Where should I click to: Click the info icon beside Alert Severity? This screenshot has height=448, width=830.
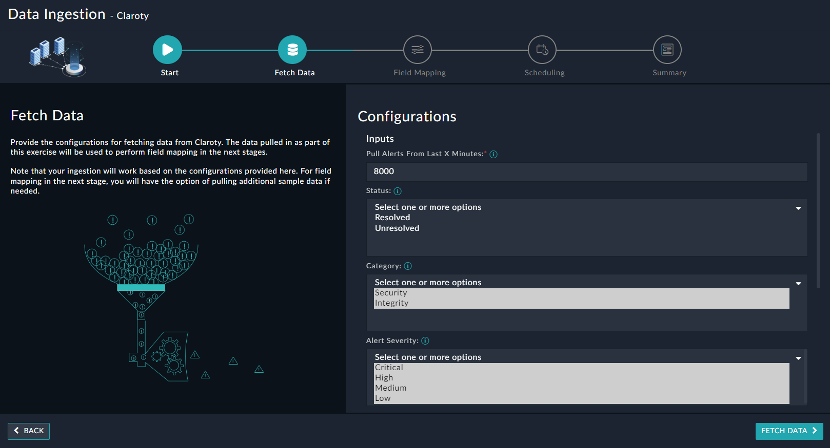[425, 341]
